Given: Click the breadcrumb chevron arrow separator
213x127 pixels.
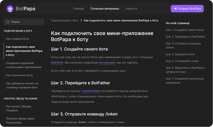Looking at the screenshot, I should (x=81, y=20).
